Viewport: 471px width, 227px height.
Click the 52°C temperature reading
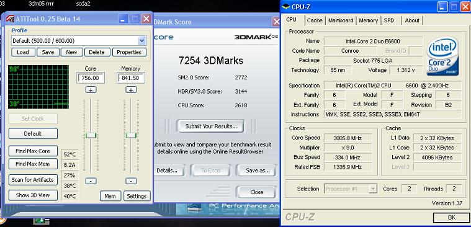(70, 154)
